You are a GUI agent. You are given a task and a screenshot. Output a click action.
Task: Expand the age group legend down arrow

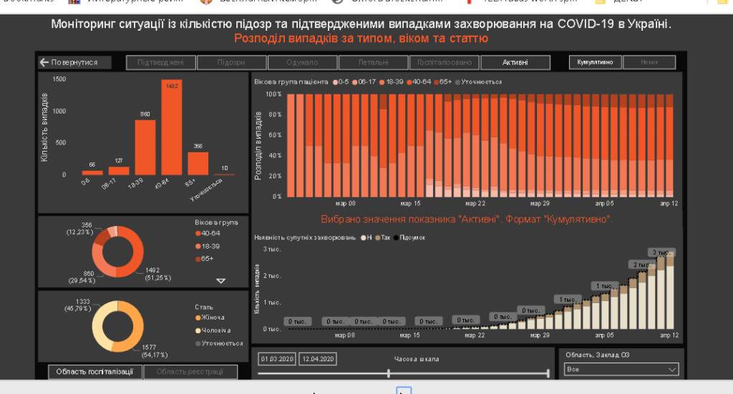[221, 281]
